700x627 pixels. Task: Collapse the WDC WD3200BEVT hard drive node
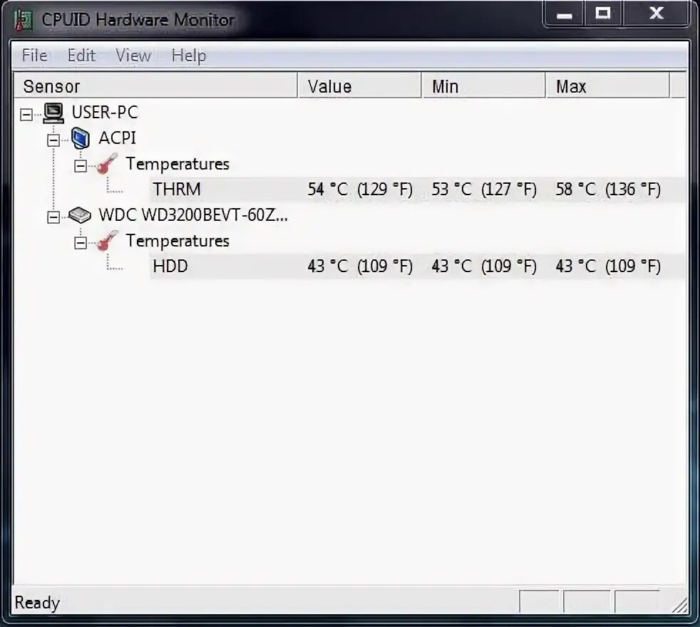pos(53,217)
